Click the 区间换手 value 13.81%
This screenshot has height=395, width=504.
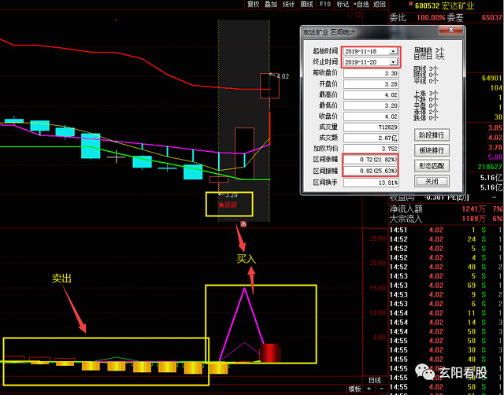coord(371,183)
